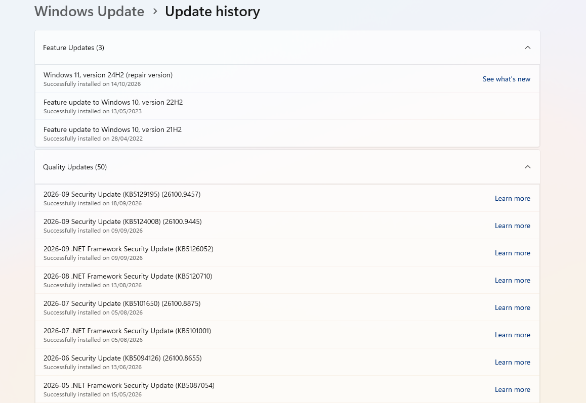
Task: Open Learn more for KB5094126
Action: click(513, 362)
